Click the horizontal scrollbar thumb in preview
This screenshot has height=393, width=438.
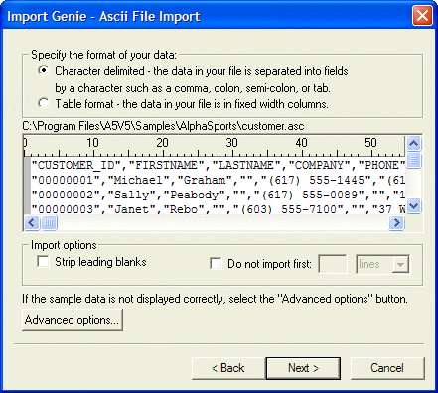(x=49, y=222)
